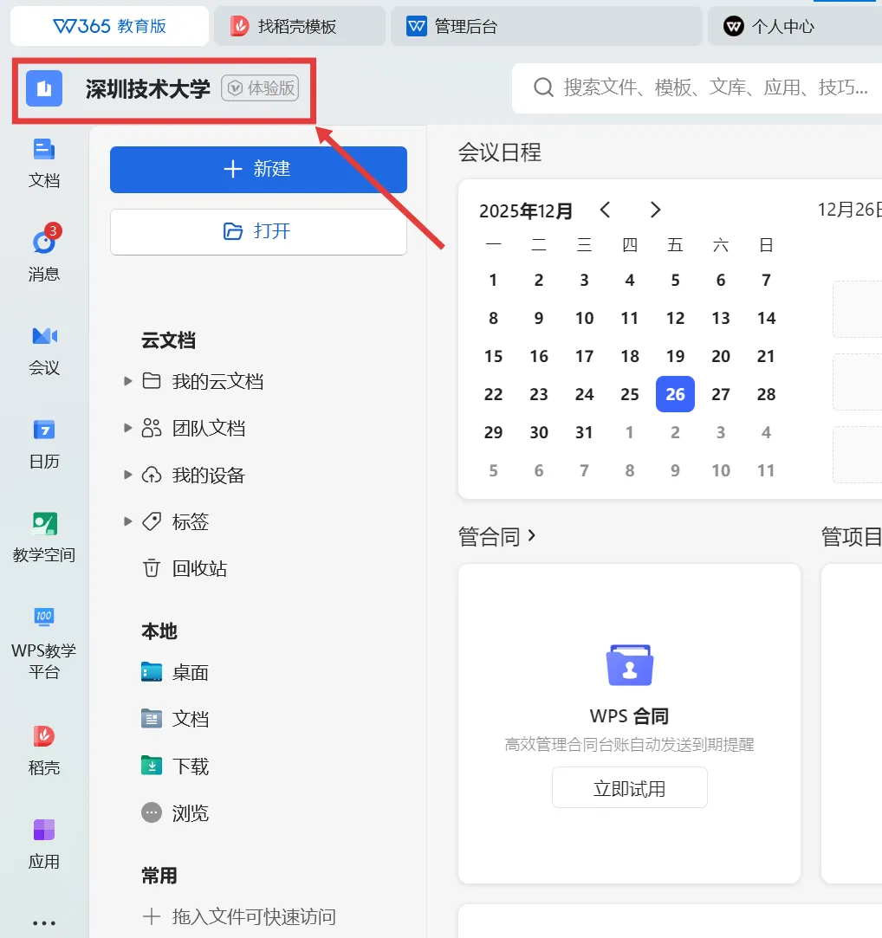Open the 回收站 trash item
882x938 pixels.
click(x=185, y=568)
